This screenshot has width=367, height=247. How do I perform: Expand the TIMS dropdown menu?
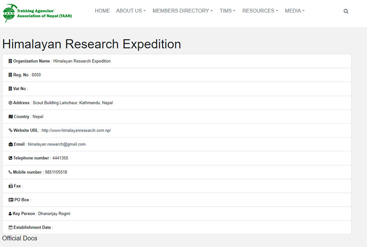pos(227,11)
